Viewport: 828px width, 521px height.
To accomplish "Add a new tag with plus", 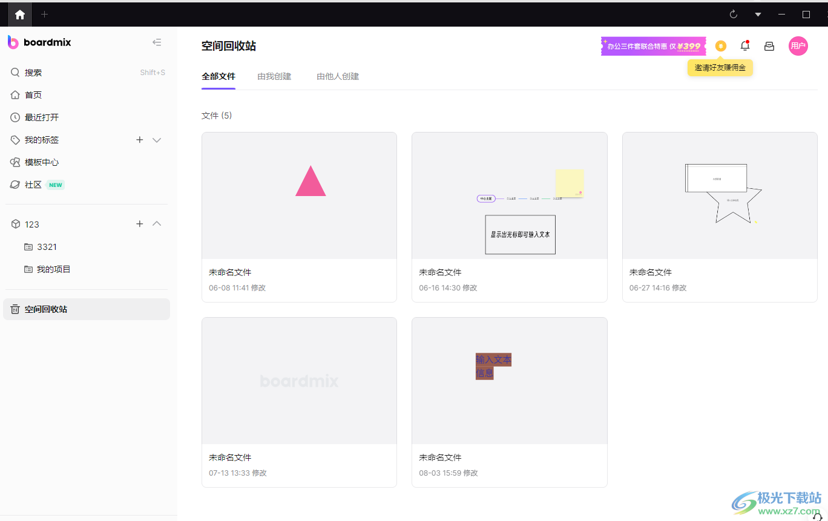I will (x=139, y=140).
